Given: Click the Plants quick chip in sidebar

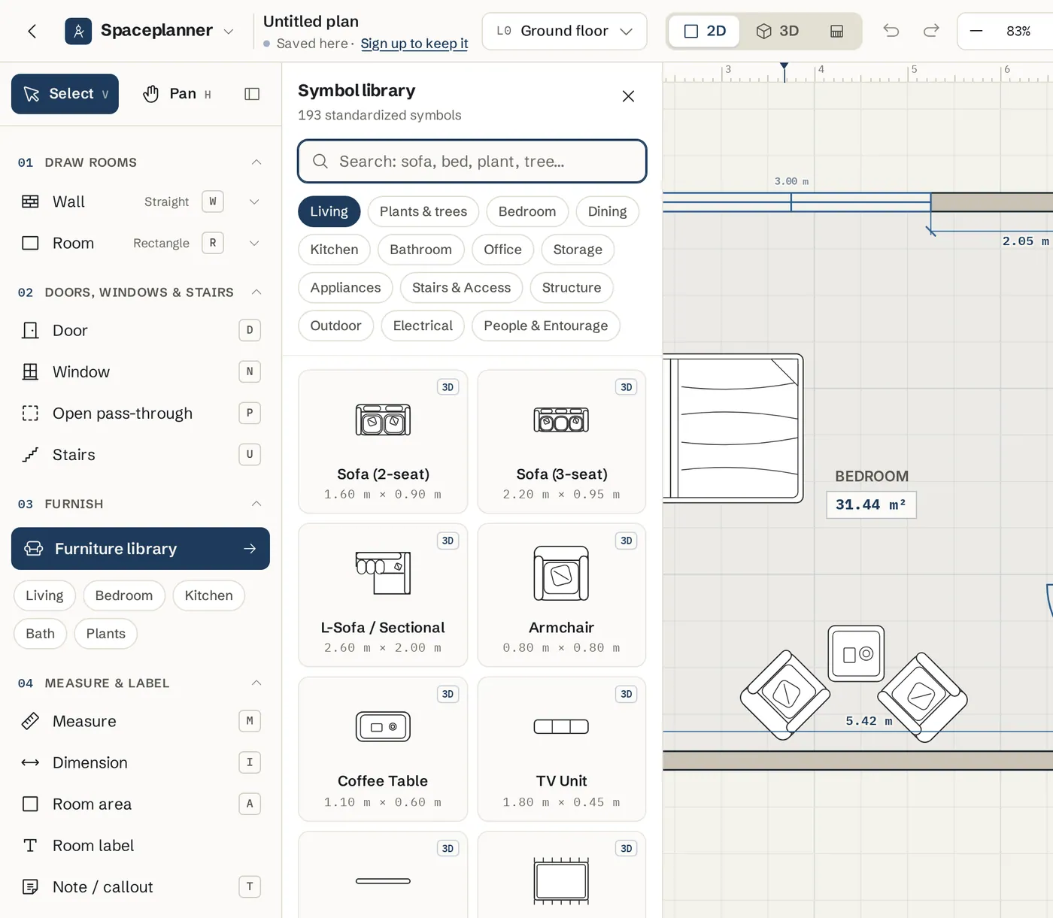Looking at the screenshot, I should (105, 634).
